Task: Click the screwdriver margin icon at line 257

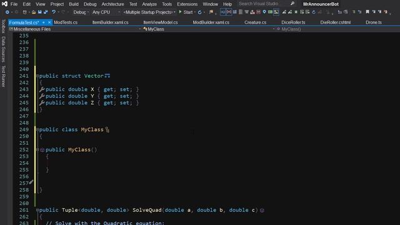Action: tap(31, 182)
